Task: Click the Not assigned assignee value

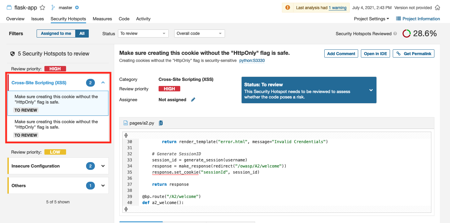Action: pos(172,99)
